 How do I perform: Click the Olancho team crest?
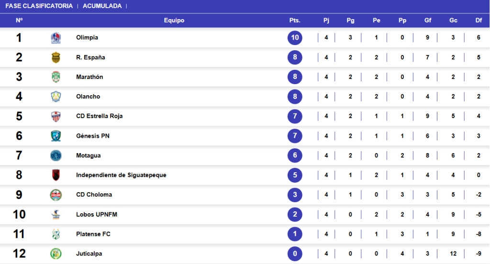[x=56, y=97]
